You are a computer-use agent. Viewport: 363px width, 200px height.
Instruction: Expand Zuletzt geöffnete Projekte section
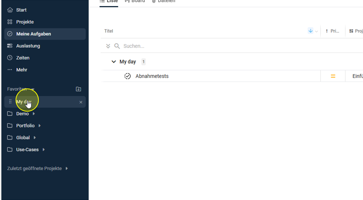point(67,168)
